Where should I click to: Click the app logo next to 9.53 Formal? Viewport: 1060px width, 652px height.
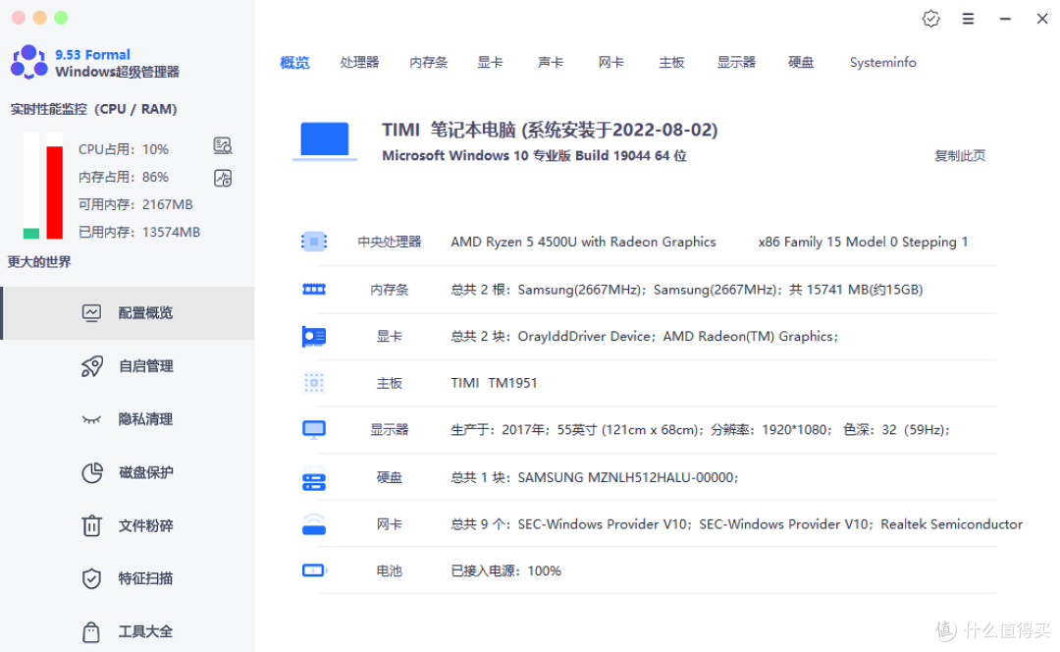point(29,62)
